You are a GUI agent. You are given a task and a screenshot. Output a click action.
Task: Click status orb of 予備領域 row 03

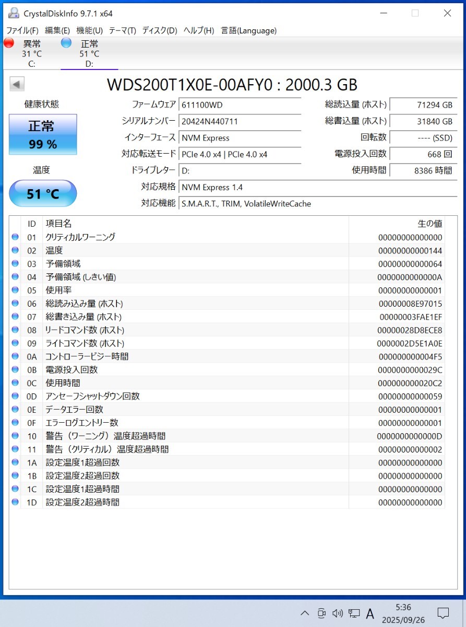pos(15,264)
